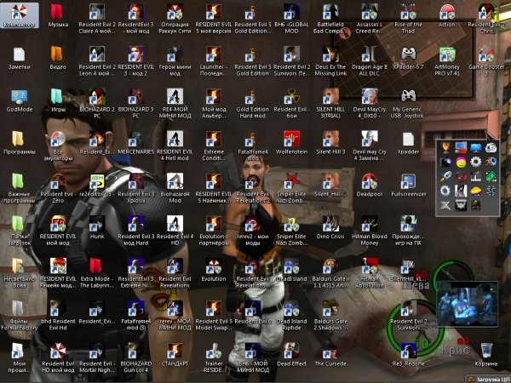Launch RESIDENT EVIL 4 Hell mod
511x383 pixels.
point(175,146)
